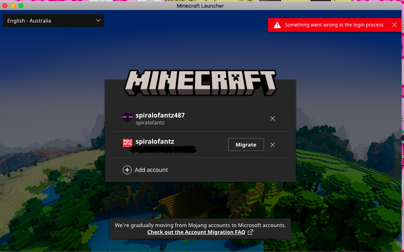Click the Enderman avatar for spiralofantz487
Screen dimensions: 404x252
point(128,118)
